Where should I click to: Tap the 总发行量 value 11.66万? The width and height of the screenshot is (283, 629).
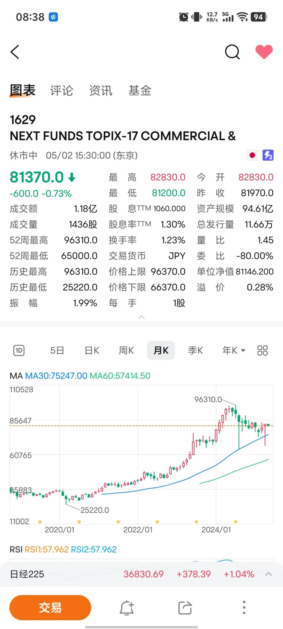pos(259,224)
